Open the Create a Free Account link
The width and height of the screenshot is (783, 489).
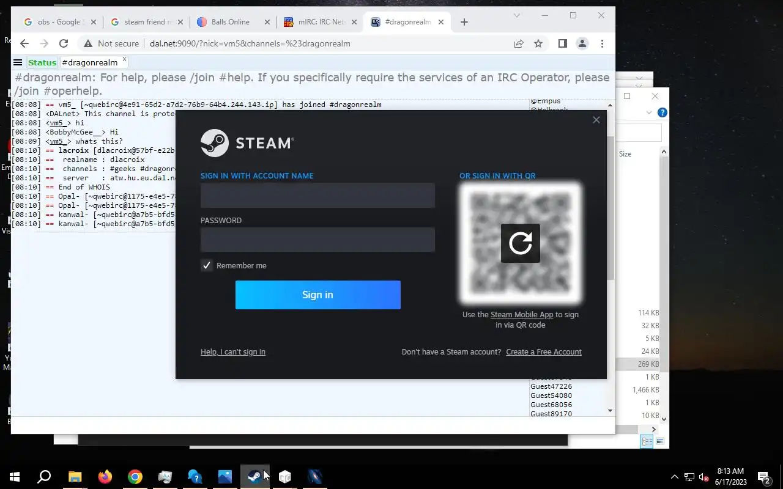[544, 352]
